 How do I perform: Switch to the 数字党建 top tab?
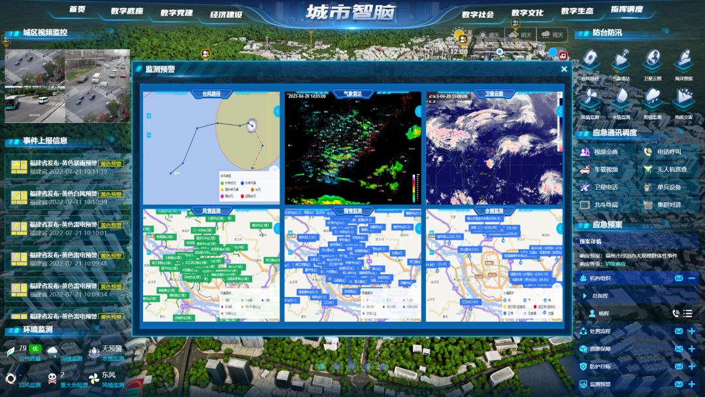175,12
